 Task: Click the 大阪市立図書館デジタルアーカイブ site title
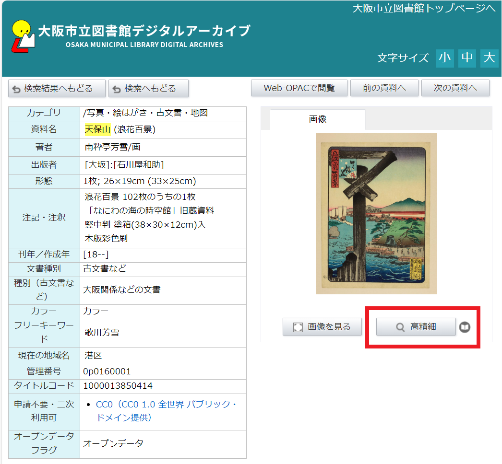(144, 31)
